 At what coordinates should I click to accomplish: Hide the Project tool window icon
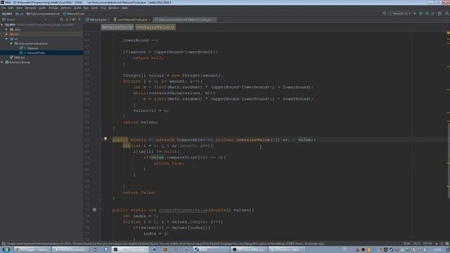tap(79, 20)
